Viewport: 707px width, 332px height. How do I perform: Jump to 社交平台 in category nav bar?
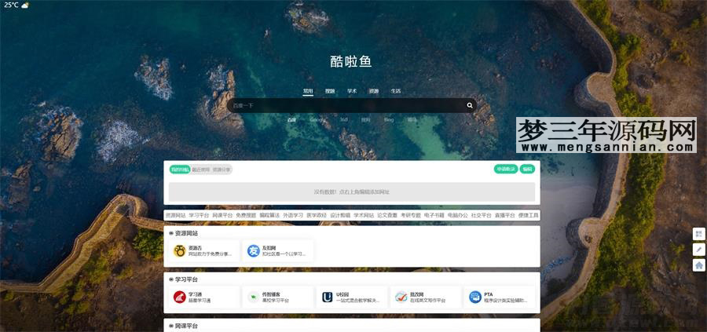tap(481, 215)
